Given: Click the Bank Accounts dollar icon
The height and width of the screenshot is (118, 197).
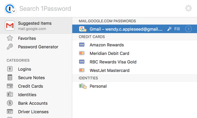Looking at the screenshot, I should [x=10, y=103].
